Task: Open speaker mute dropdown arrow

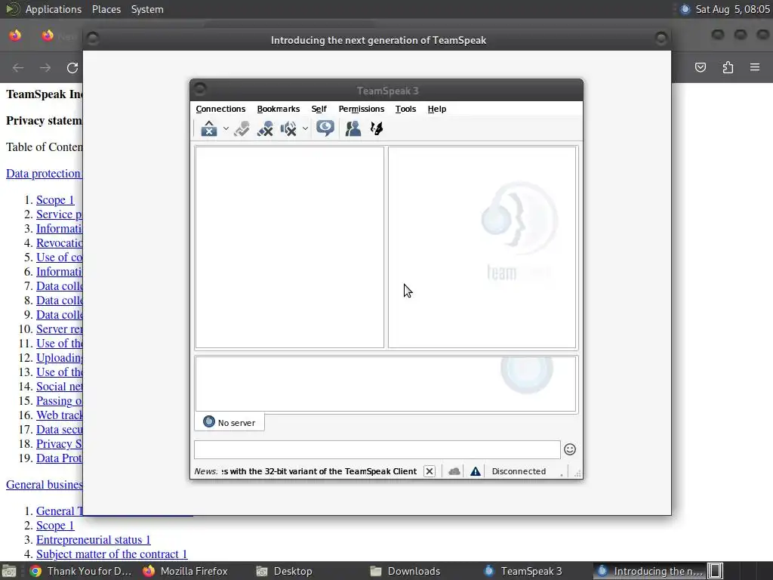Action: 305,128
